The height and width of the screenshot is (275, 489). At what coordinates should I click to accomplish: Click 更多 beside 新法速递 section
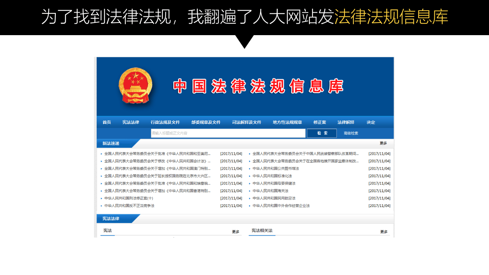click(384, 143)
